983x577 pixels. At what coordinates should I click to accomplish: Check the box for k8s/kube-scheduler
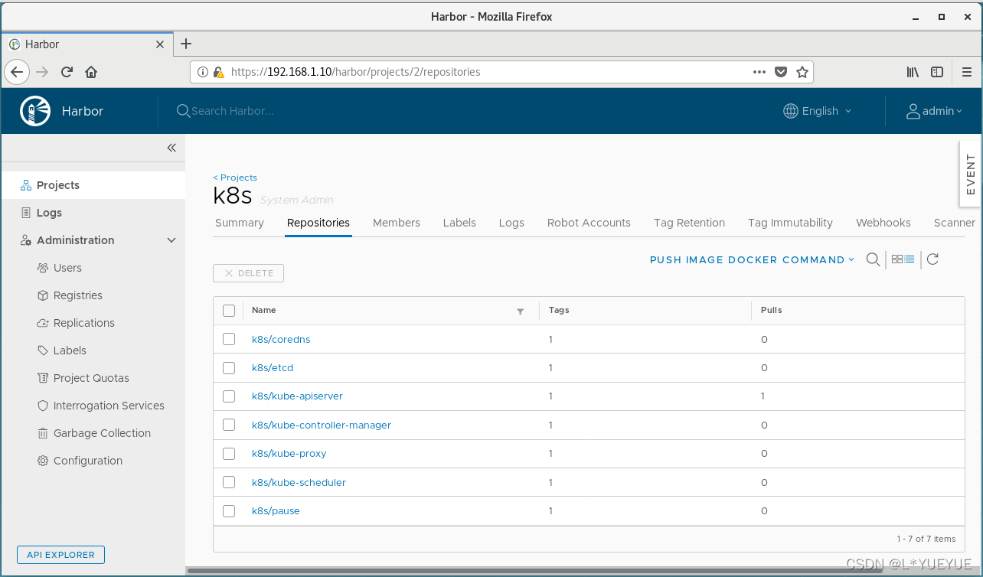point(229,482)
